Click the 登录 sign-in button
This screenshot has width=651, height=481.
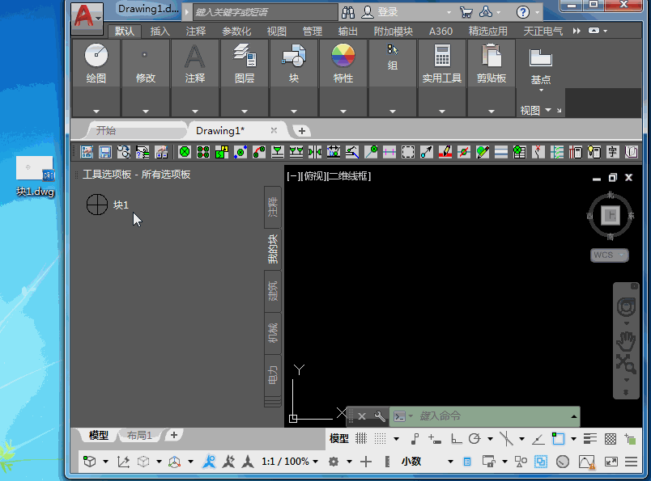coord(387,13)
